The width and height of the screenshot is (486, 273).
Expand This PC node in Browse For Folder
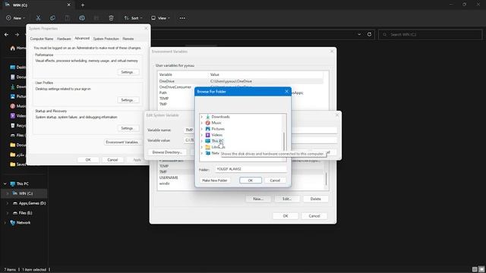click(x=202, y=141)
